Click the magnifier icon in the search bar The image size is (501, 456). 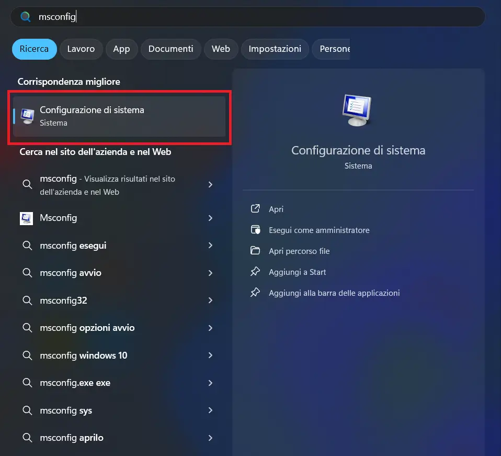(25, 16)
